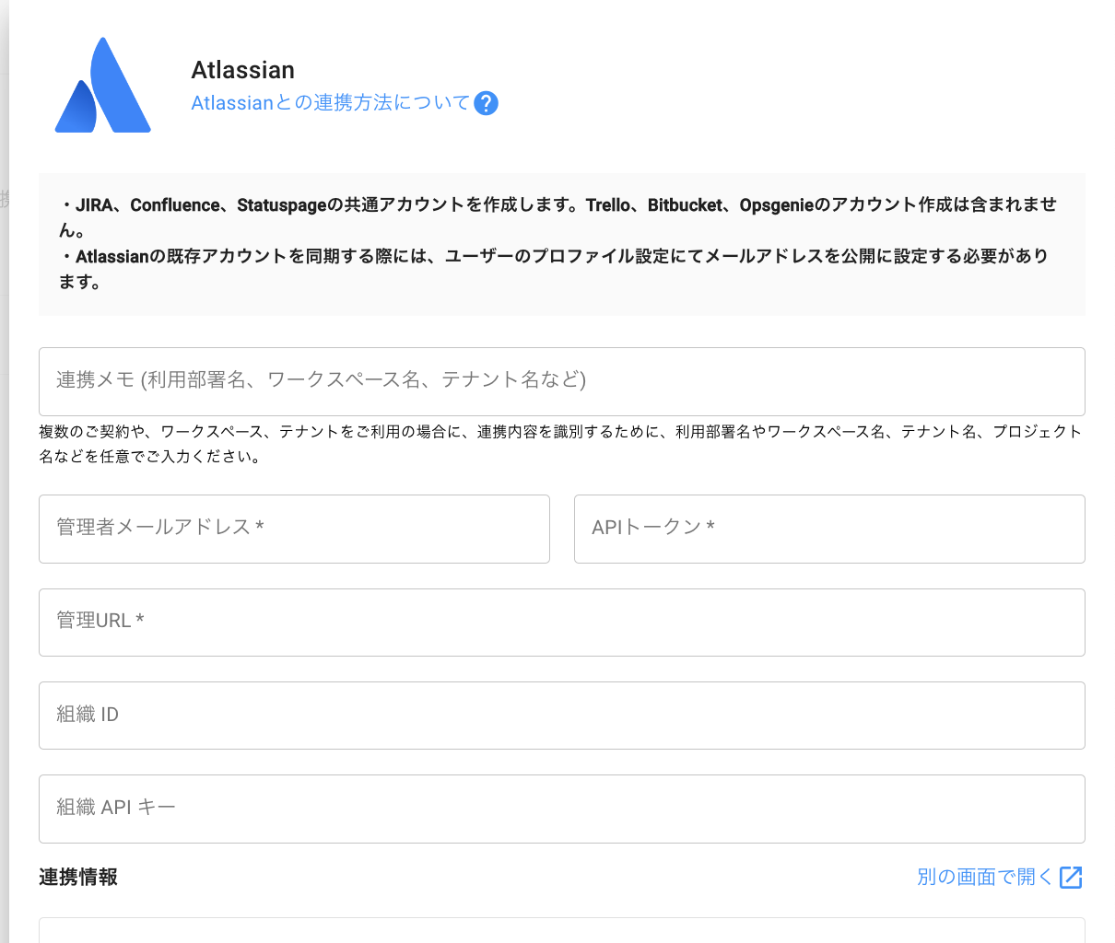Click into the 管理者メールアドレス field

[x=294, y=529]
